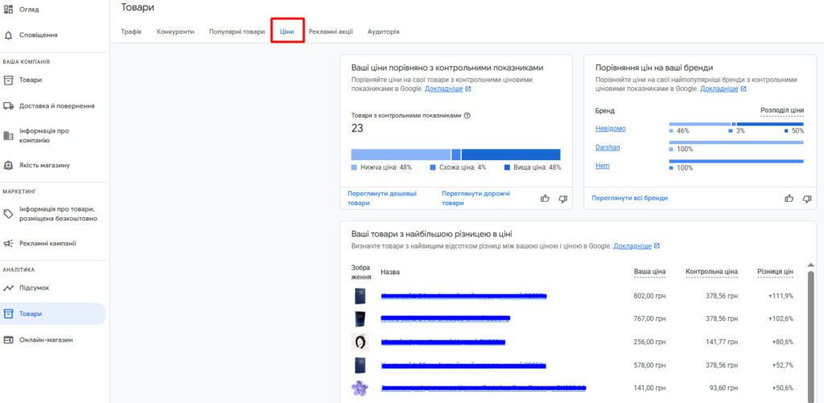The height and width of the screenshot is (403, 824).
Task: Open Докладніше link in biggest price difference card
Action: (x=637, y=246)
